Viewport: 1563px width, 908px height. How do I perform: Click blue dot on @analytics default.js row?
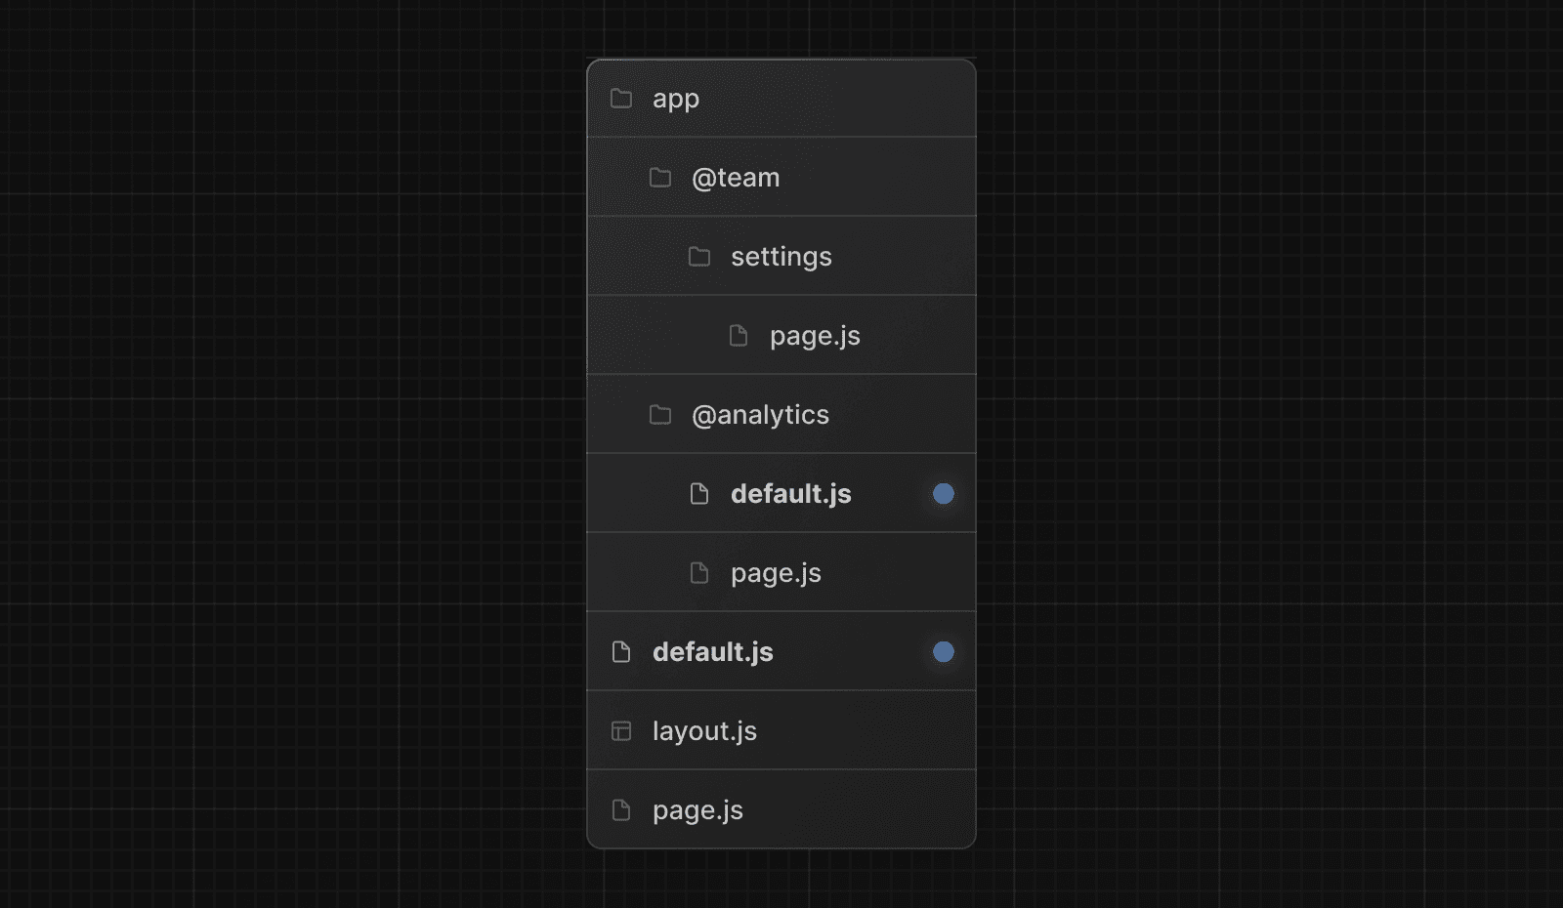(943, 494)
